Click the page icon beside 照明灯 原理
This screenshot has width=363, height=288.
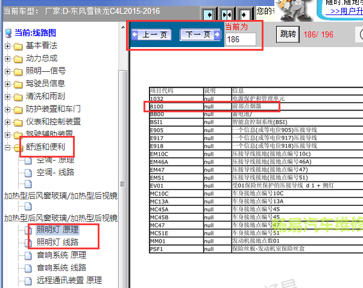(28, 230)
